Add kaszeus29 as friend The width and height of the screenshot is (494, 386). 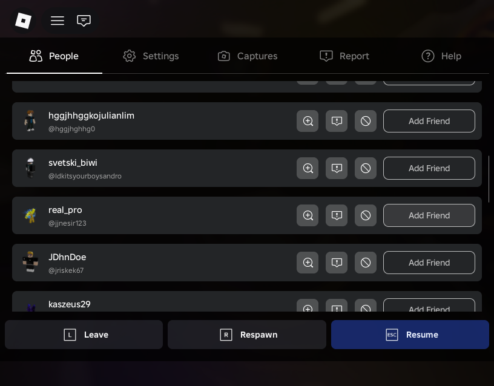[x=429, y=306]
